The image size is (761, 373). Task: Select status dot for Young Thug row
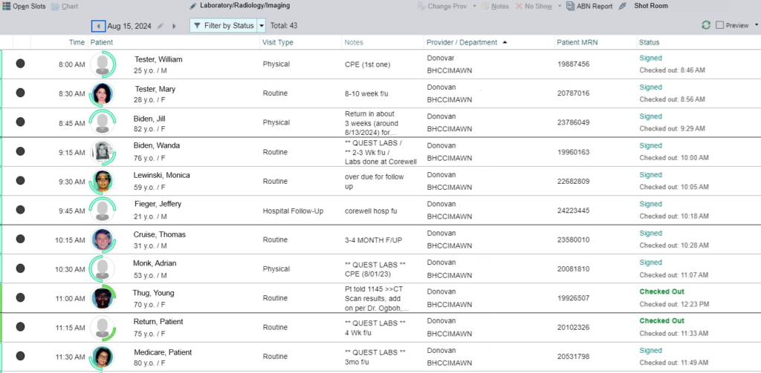pos(20,298)
